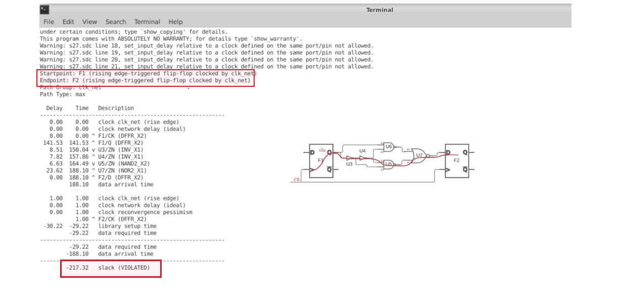Image resolution: width=623 pixels, height=303 pixels.
Task: Click the Terminal application icon in title bar
Action: point(43,9)
